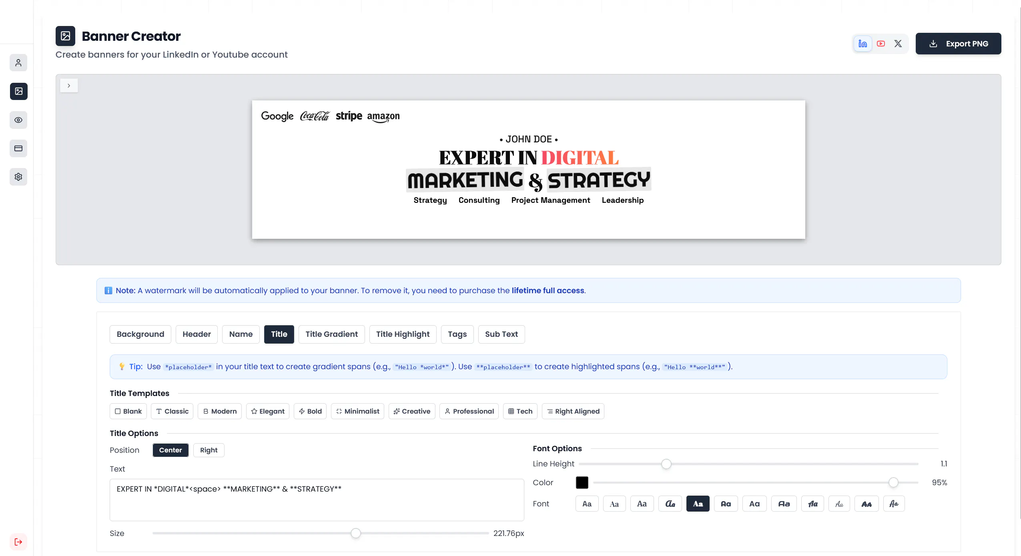Open the eye preview icon in sidebar
This screenshot has width=1021, height=556.
tap(18, 120)
